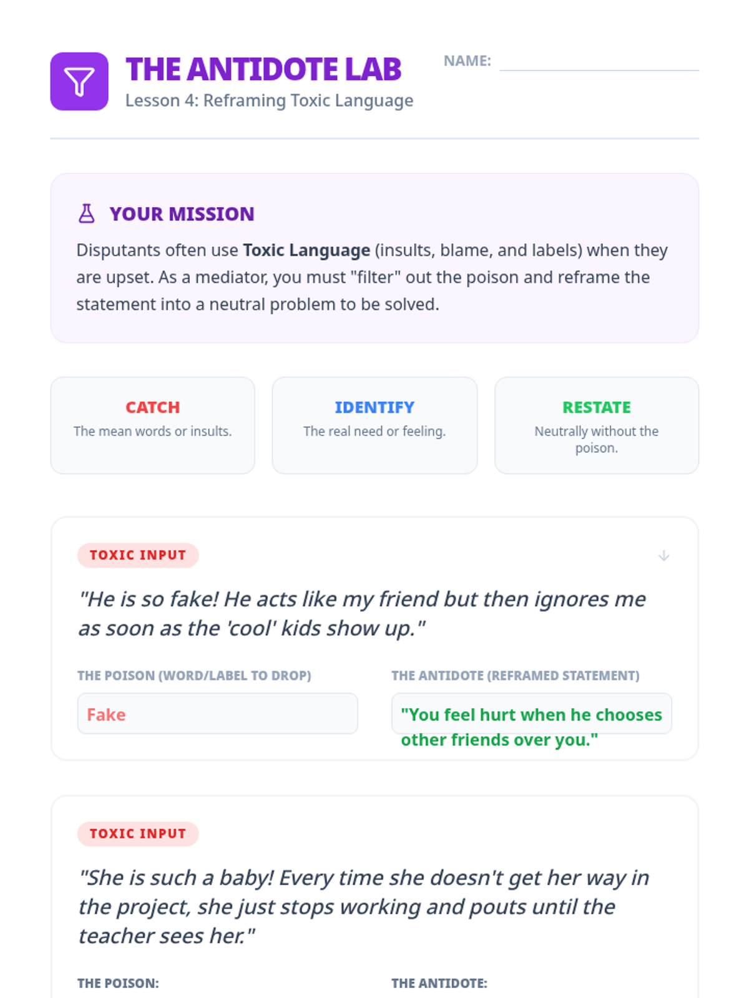
Task: Click the flask icon beside Your Mission
Action: (87, 214)
